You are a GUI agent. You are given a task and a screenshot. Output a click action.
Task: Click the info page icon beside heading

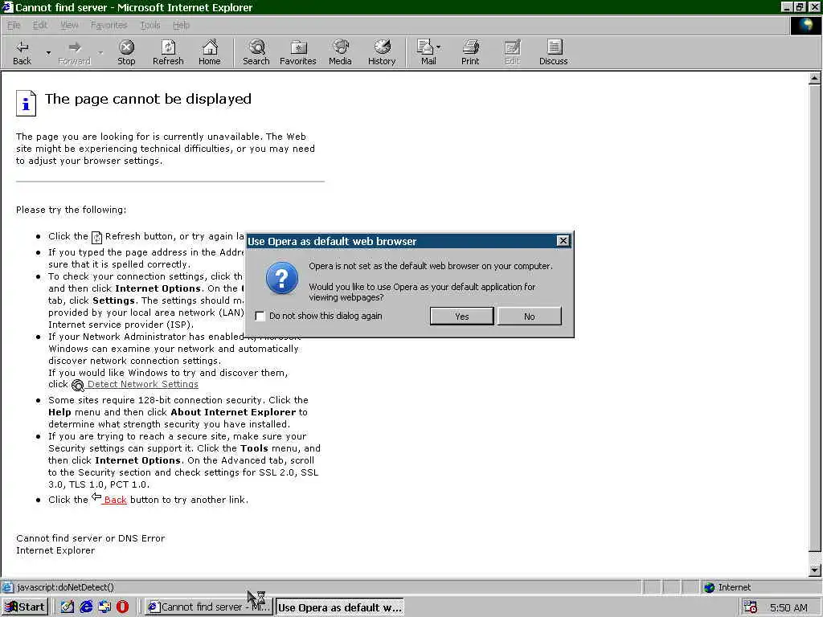click(26, 103)
